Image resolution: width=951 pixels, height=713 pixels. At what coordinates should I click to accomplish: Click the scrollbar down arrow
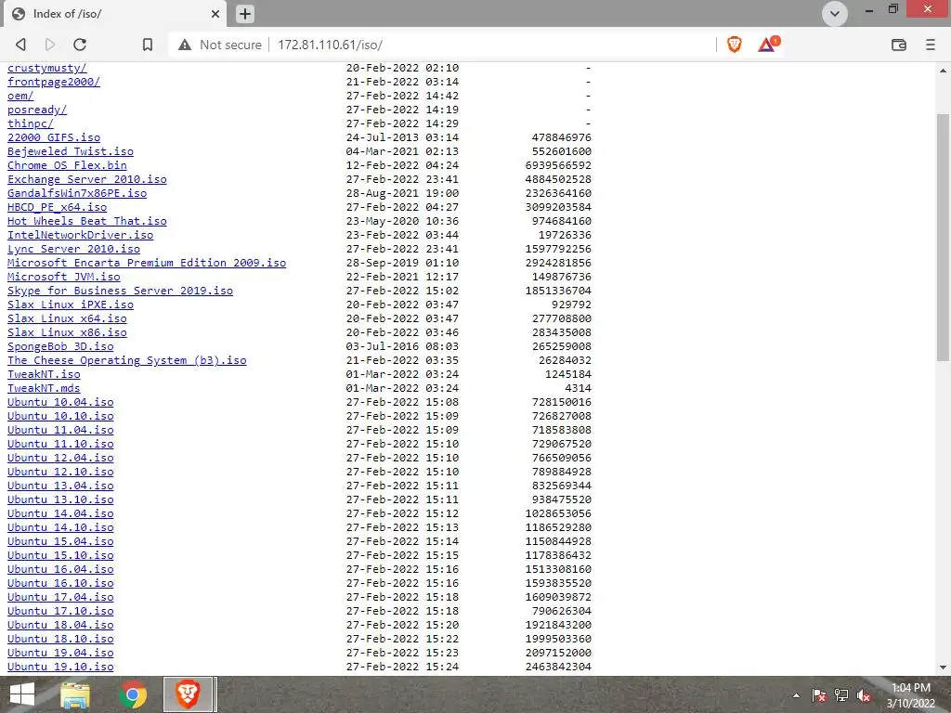[x=943, y=668]
